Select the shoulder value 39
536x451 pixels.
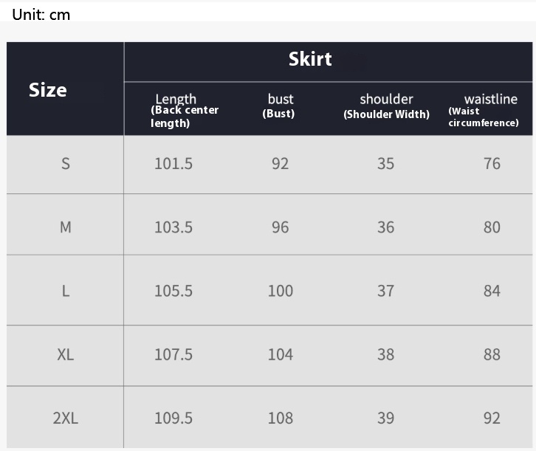tap(386, 419)
